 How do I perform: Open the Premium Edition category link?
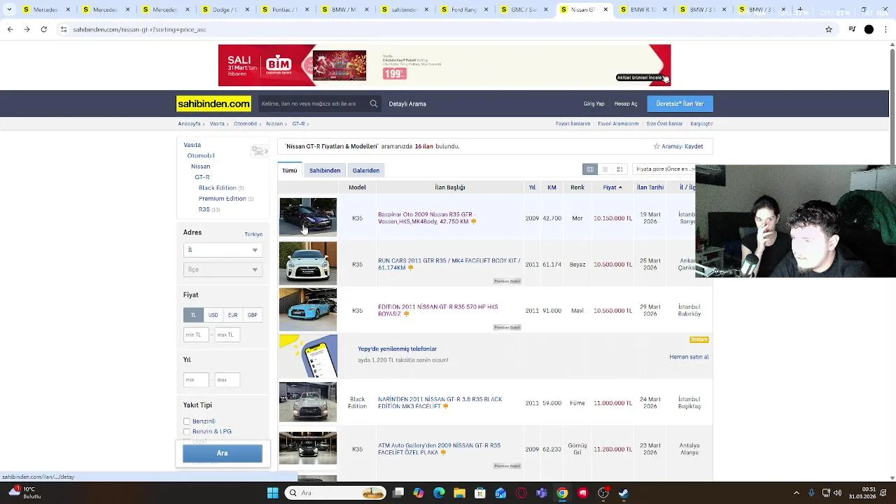222,199
